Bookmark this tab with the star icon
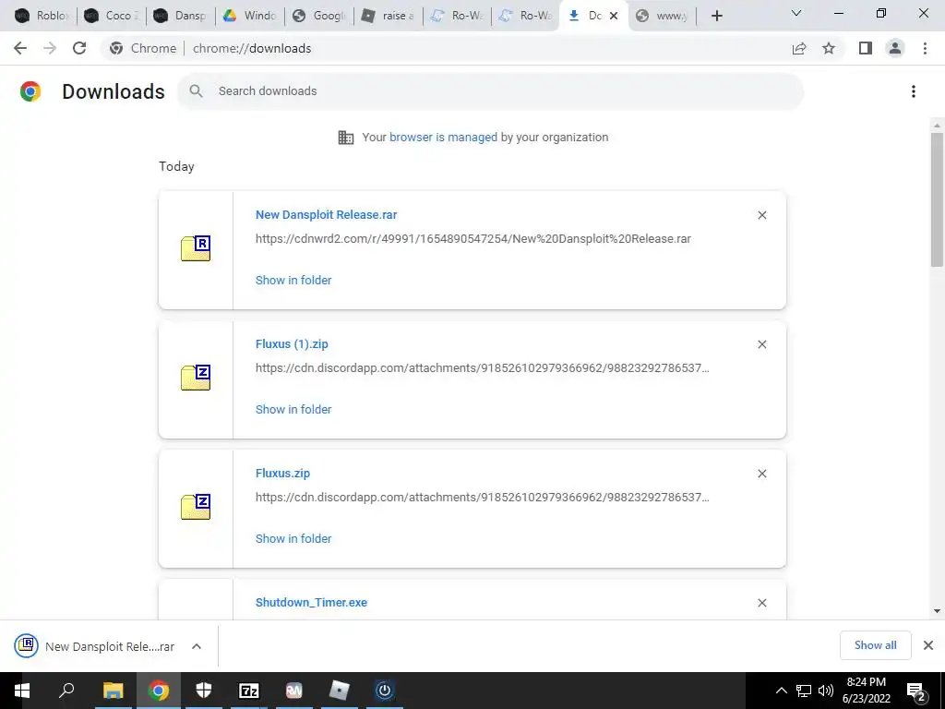 [x=829, y=48]
